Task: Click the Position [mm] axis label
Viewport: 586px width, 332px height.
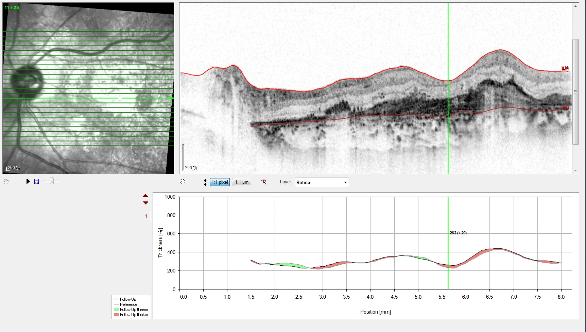Action: (x=376, y=312)
